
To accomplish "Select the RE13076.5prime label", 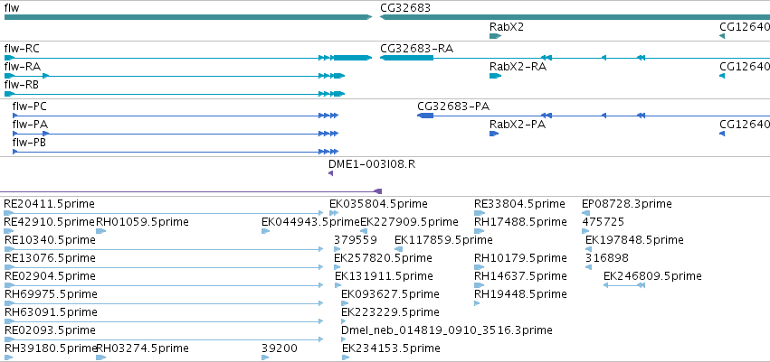I will tap(50, 257).
